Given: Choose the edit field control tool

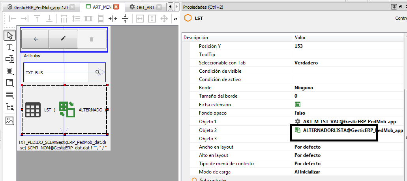Looking at the screenshot, I should pos(9,59).
